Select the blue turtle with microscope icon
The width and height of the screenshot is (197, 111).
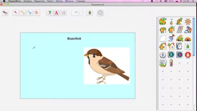(x=188, y=30)
